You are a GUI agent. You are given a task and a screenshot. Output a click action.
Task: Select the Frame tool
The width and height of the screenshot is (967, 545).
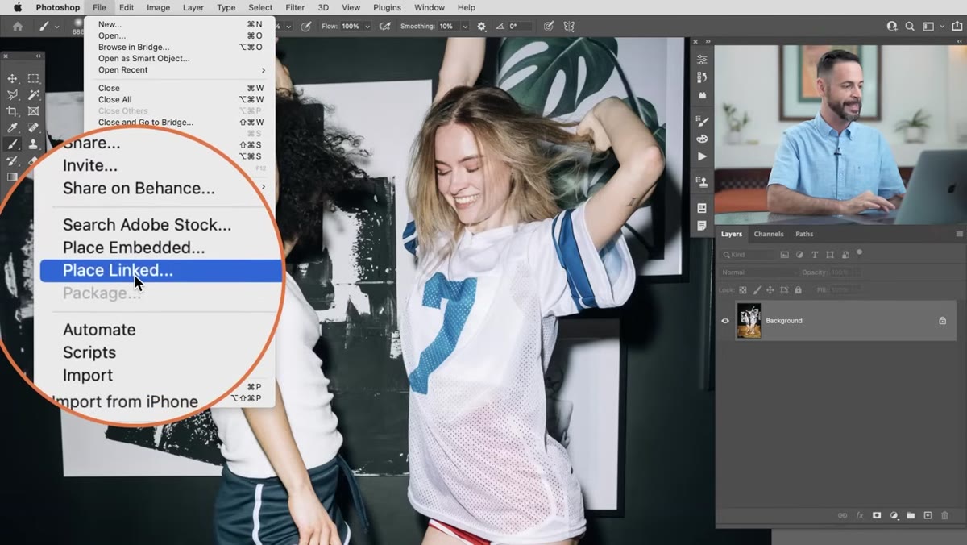tap(33, 111)
